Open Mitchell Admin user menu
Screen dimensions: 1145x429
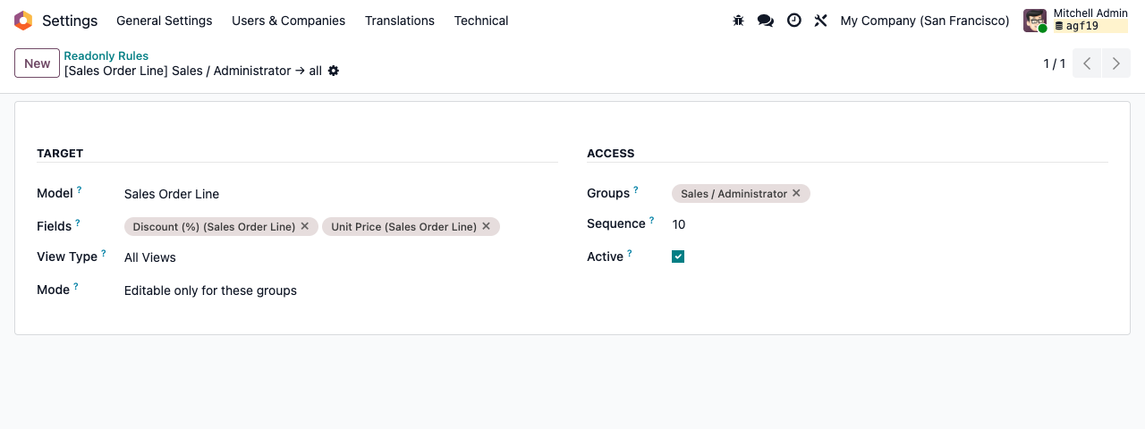pos(1076,21)
